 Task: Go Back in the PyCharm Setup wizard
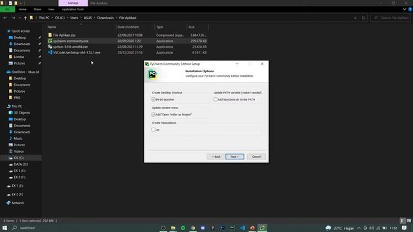click(x=216, y=157)
